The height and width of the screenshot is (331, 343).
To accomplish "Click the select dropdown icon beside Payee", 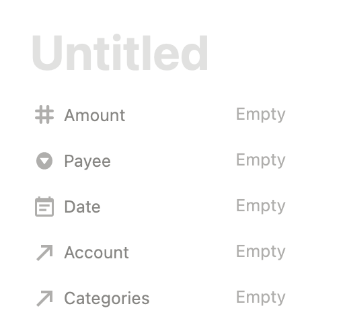I will pos(44,161).
